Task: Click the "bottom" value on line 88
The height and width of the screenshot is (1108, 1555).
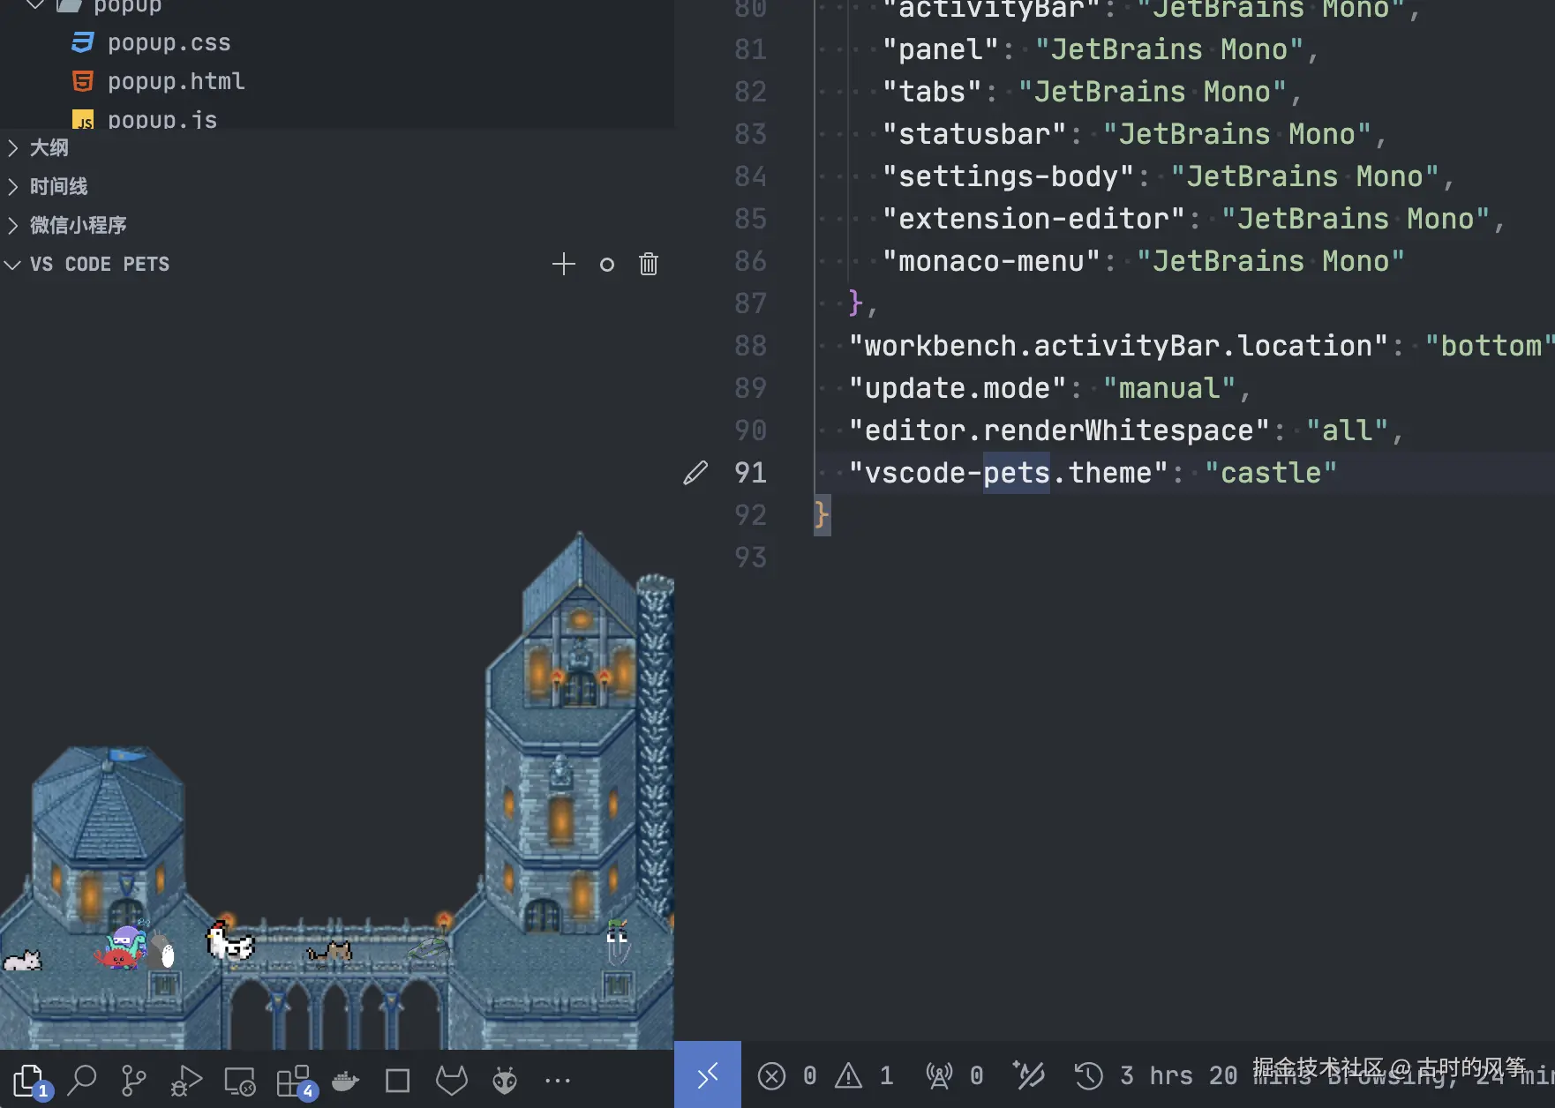Action: [1489, 346]
